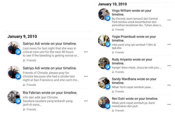175x115 pixels.
Task: Open options menu for Sandy Wardhana's post
Action: pyautogui.click(x=169, y=85)
